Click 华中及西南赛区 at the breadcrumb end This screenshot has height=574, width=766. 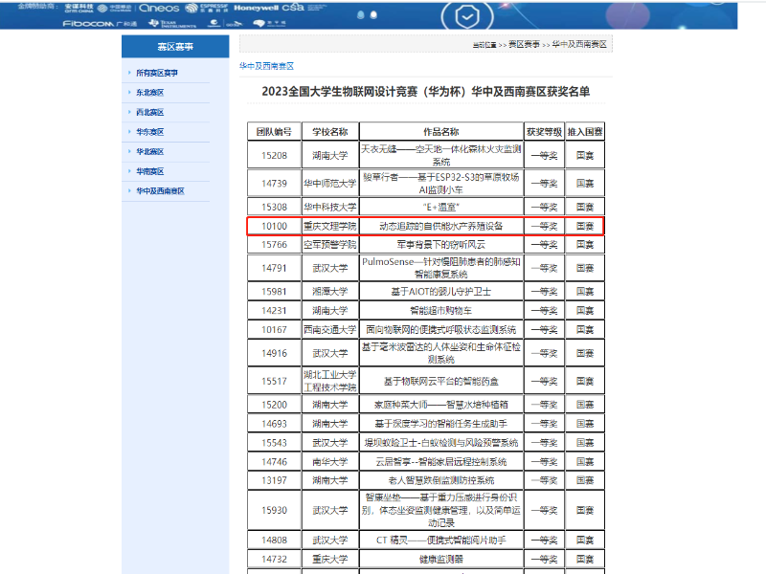579,45
